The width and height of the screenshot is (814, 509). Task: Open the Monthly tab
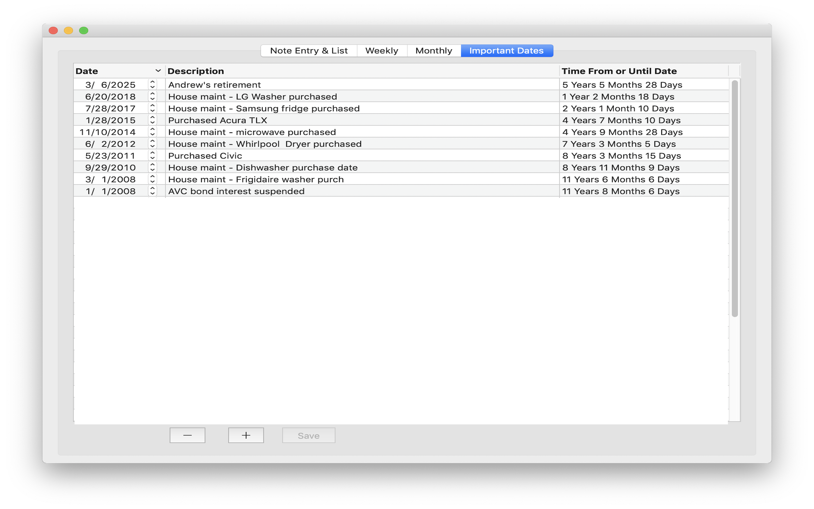pyautogui.click(x=434, y=51)
